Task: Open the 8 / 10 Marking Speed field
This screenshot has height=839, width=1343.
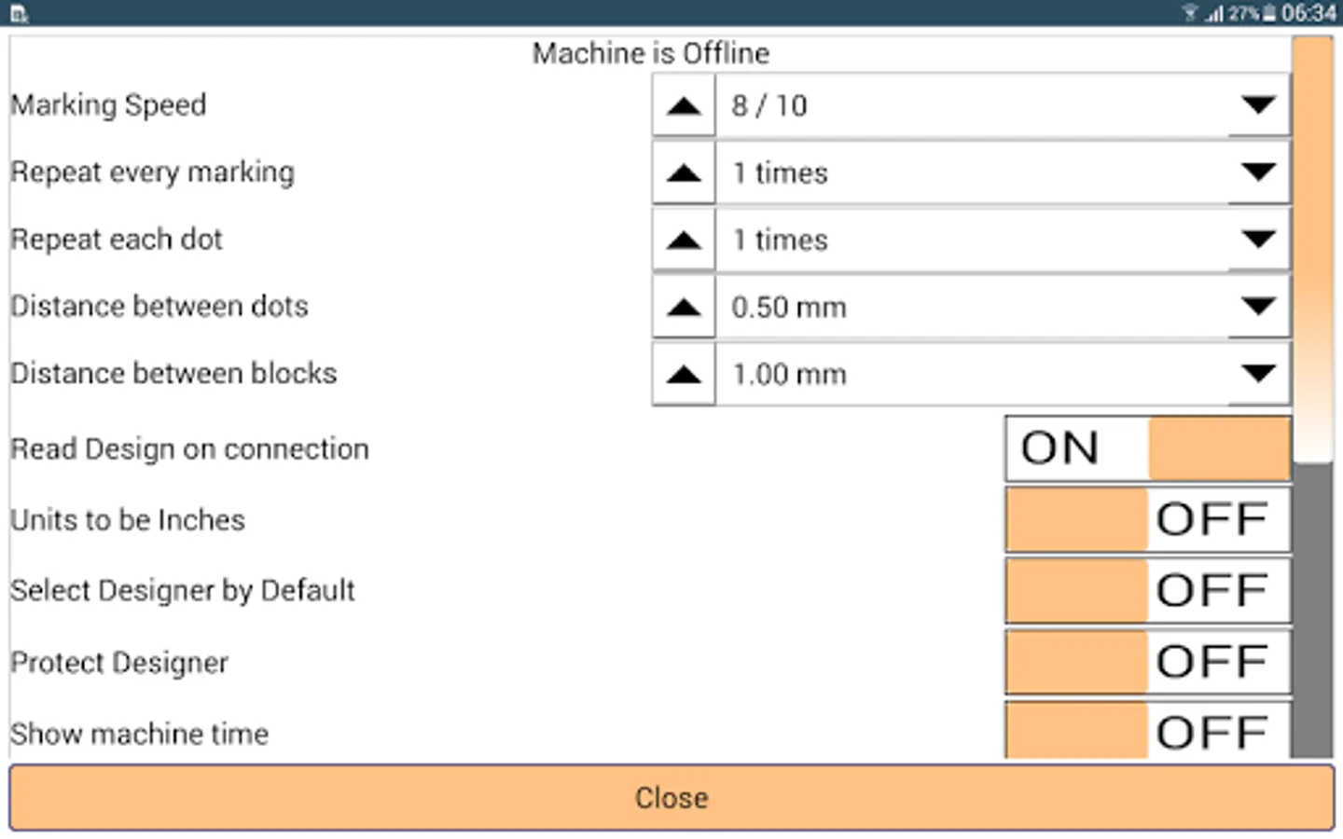Action: (x=972, y=105)
